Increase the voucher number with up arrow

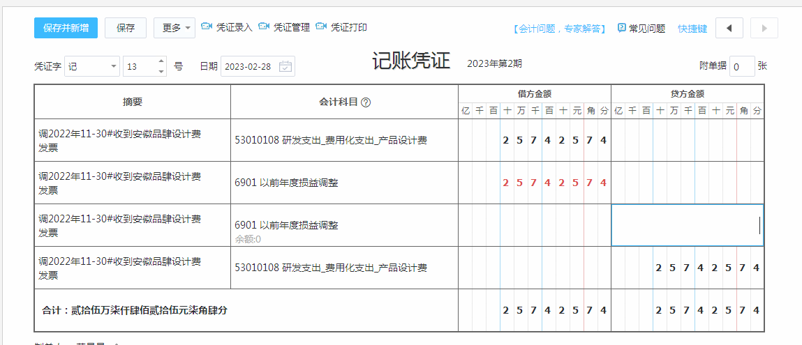tap(161, 62)
